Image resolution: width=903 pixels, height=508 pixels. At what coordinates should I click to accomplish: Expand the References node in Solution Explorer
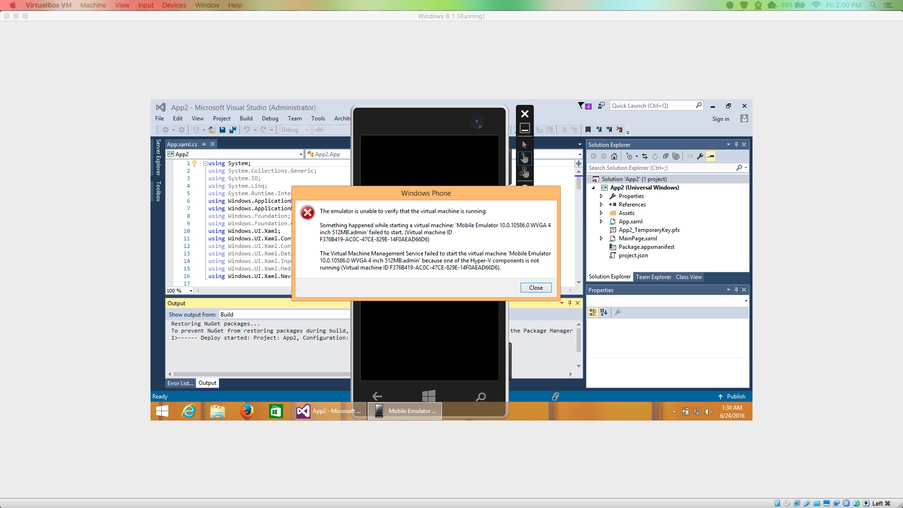pyautogui.click(x=601, y=205)
